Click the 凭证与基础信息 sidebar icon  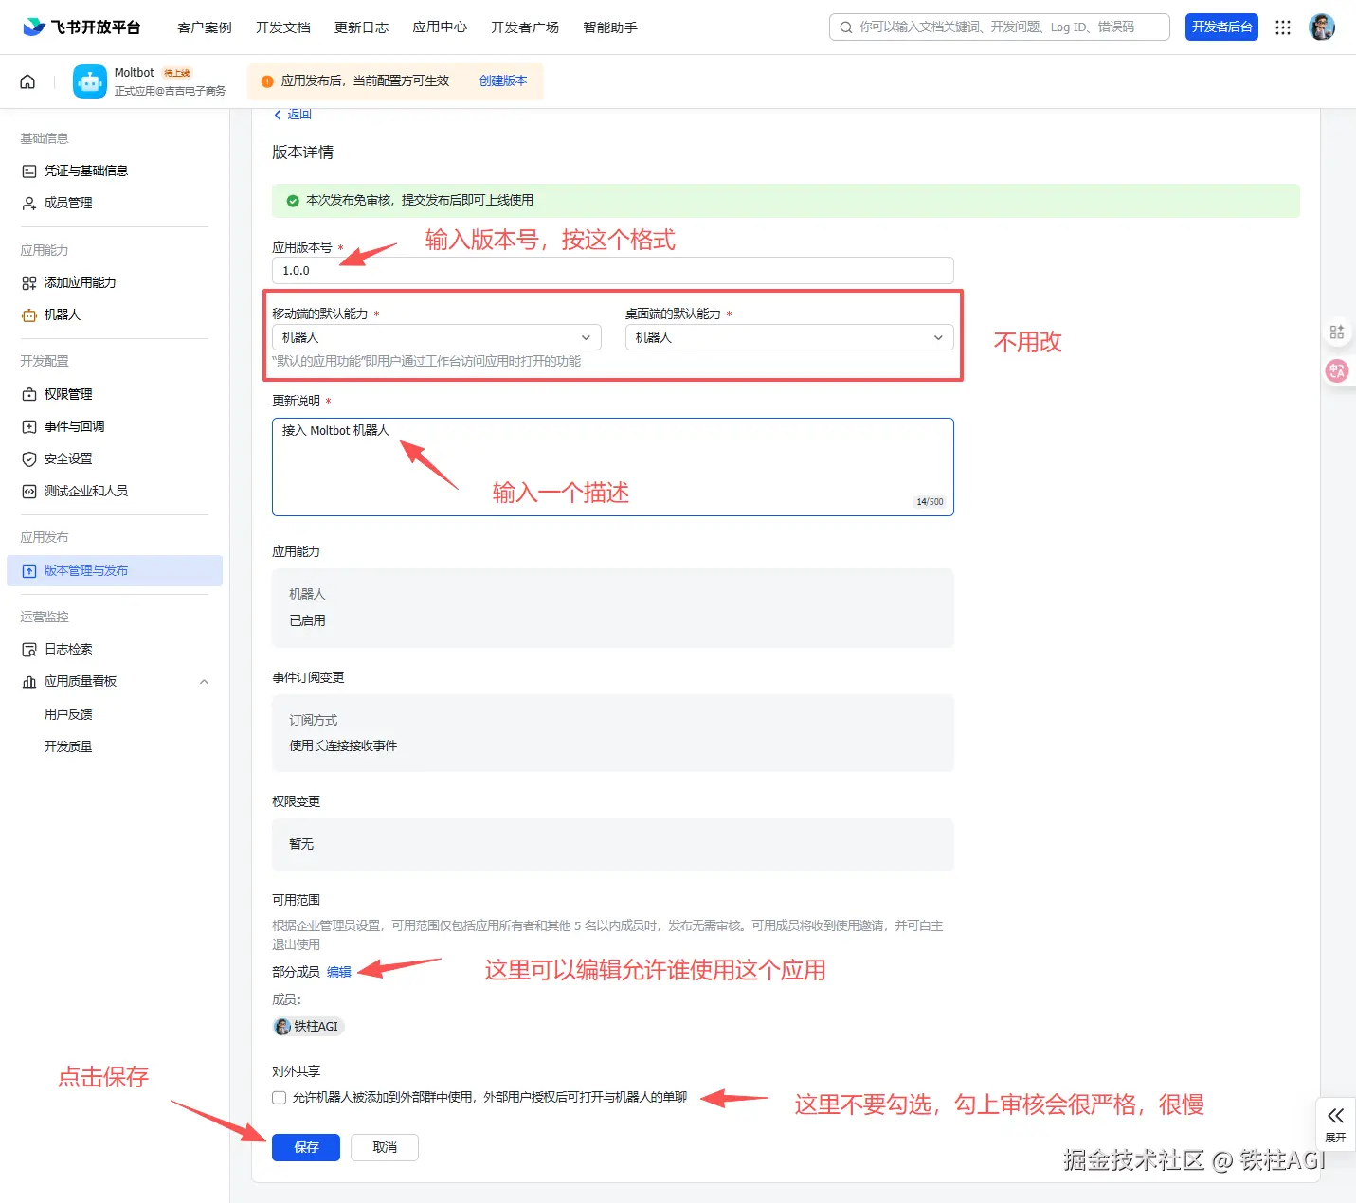pos(29,171)
